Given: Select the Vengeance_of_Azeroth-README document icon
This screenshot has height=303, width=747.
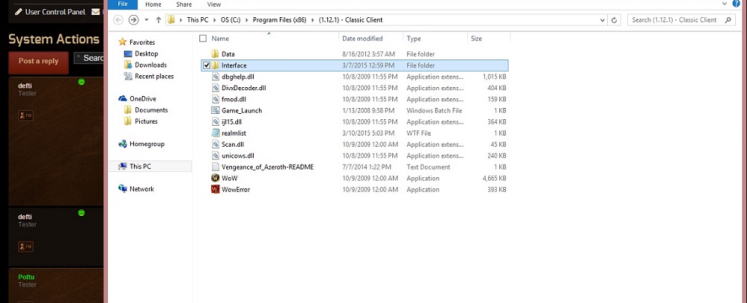Looking at the screenshot, I should (x=215, y=167).
